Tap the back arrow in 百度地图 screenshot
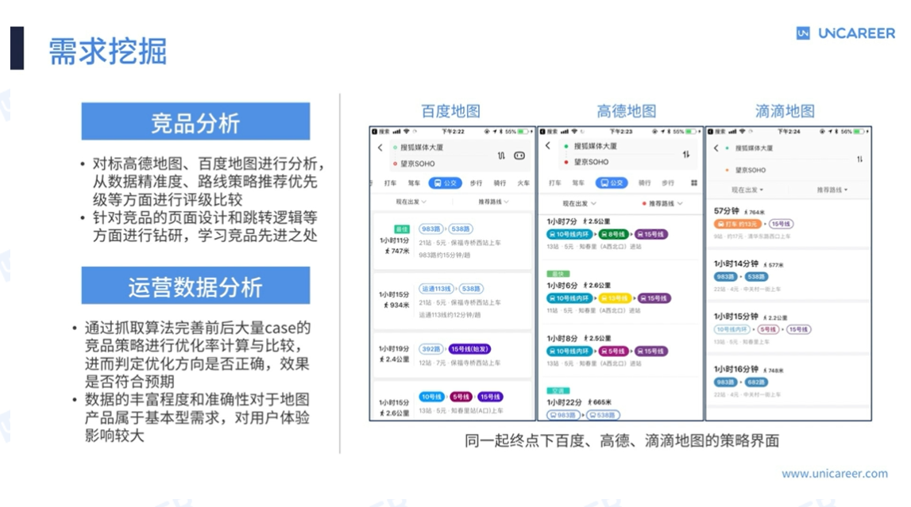The height and width of the screenshot is (507, 911). (380, 148)
